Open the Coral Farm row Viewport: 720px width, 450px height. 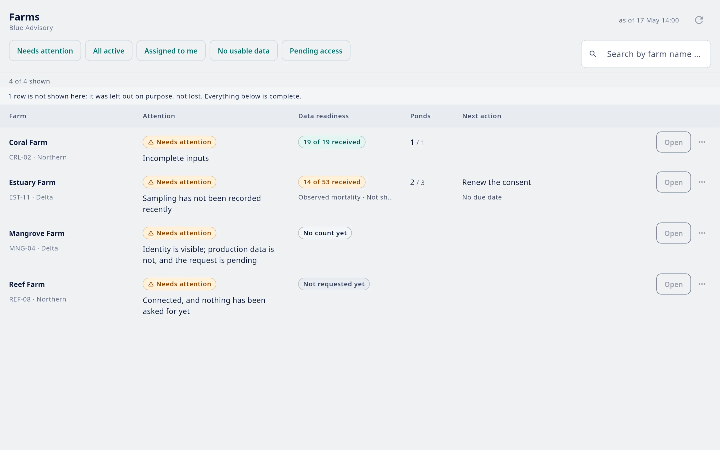coord(673,142)
